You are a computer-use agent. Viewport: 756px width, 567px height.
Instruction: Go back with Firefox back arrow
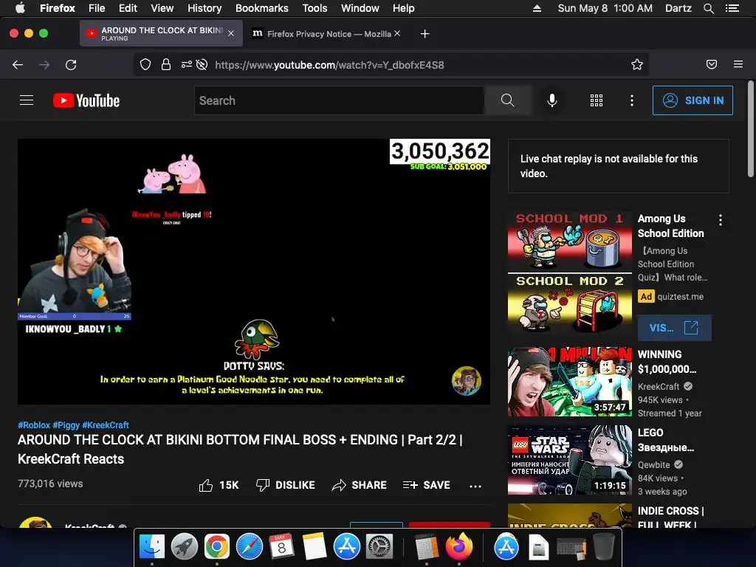pyautogui.click(x=18, y=65)
